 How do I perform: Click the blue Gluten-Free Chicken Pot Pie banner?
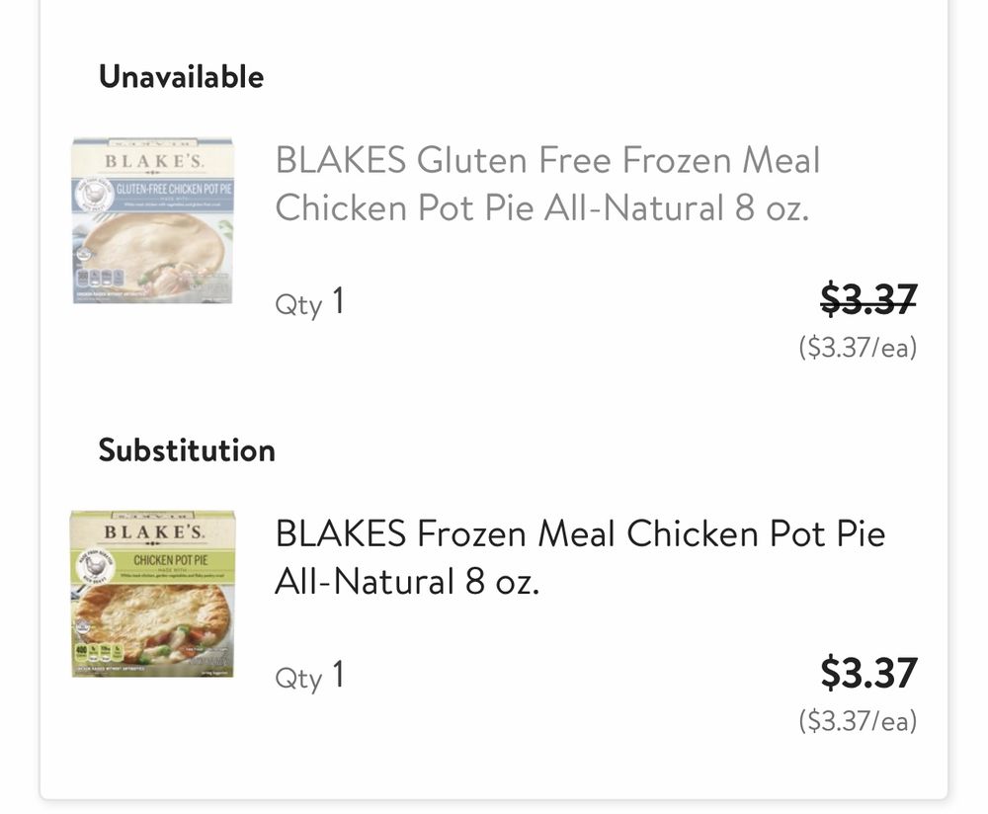point(168,189)
